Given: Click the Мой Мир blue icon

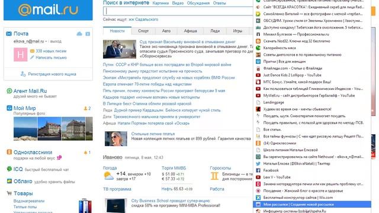Looking at the screenshot, I should [9, 108].
